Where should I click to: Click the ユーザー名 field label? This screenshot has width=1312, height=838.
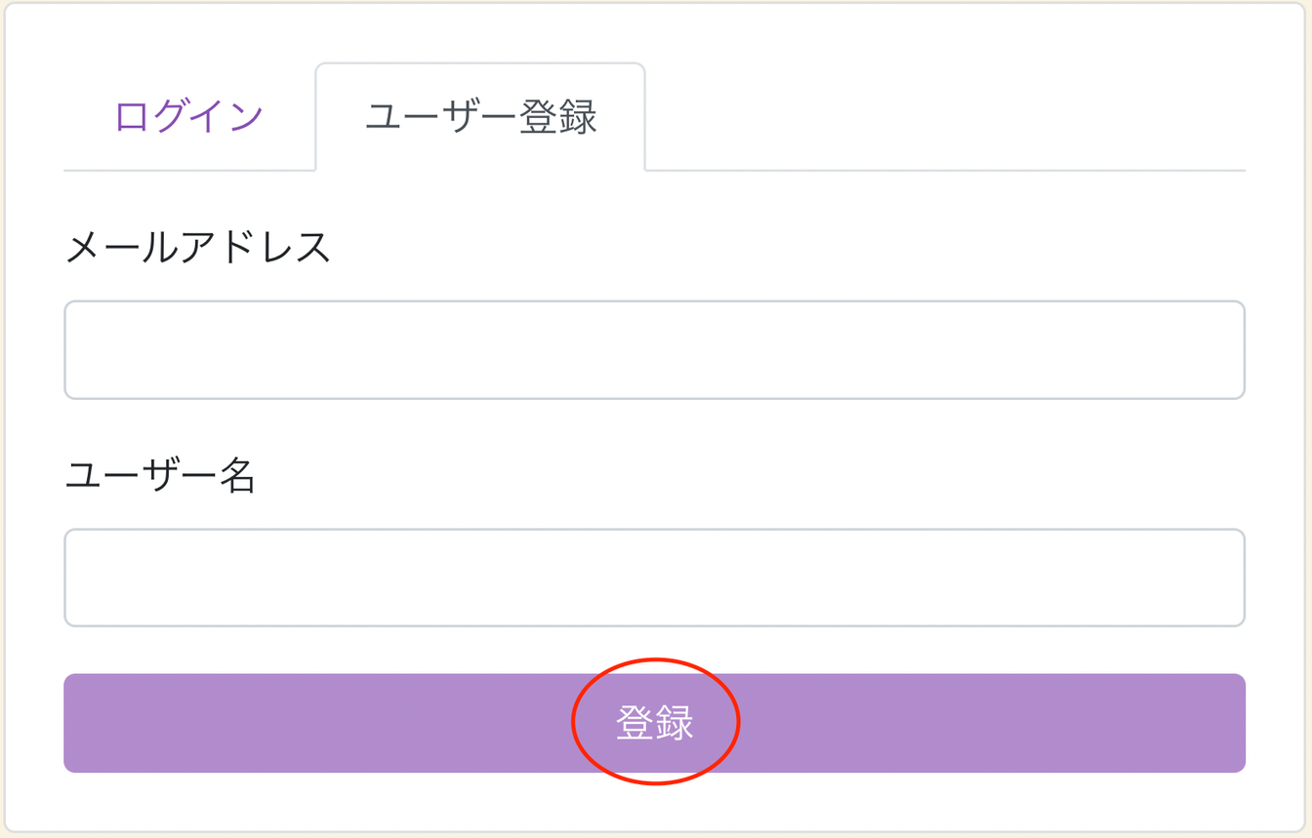(x=161, y=476)
